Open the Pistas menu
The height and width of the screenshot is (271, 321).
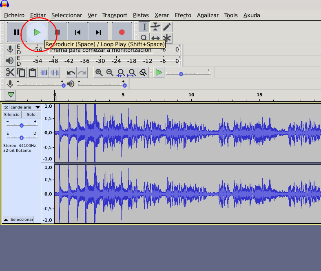click(x=141, y=16)
